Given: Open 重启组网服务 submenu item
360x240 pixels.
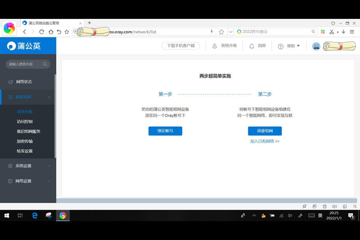Looking at the screenshot, I should [x=28, y=131].
